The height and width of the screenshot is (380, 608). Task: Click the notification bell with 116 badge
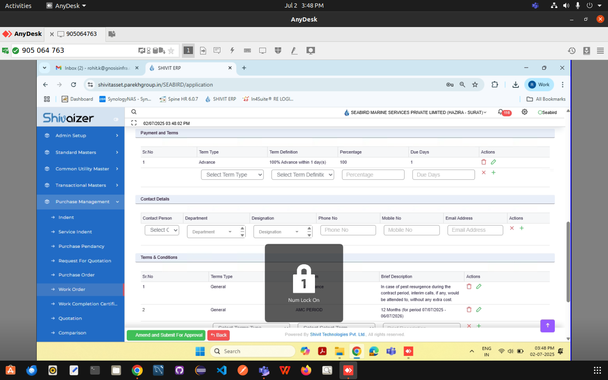point(501,112)
